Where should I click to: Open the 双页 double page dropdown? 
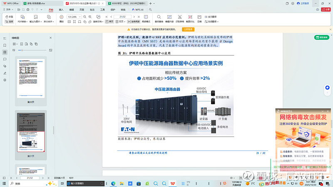(x=120, y=22)
